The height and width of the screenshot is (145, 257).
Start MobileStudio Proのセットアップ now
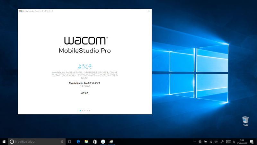pos(84,83)
